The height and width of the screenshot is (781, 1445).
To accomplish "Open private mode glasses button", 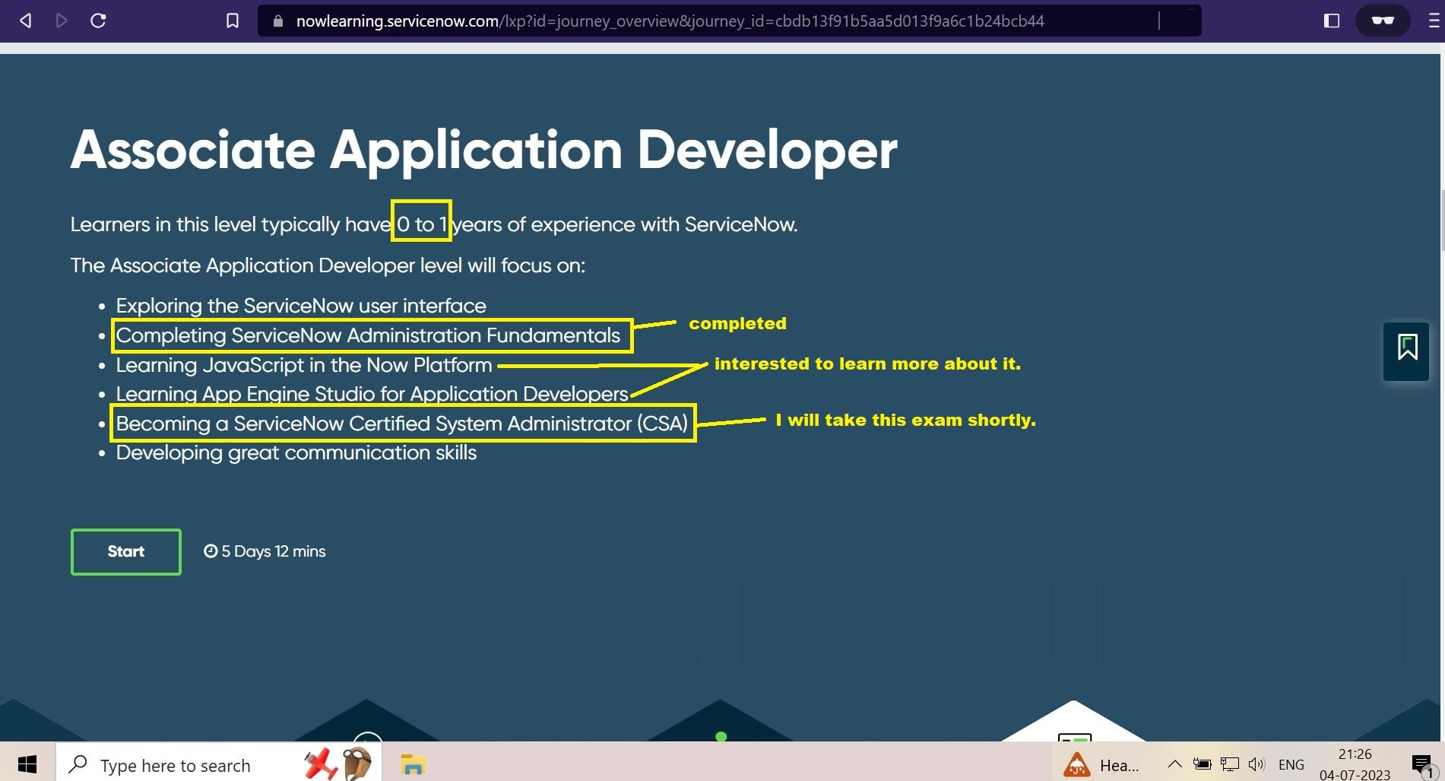I will click(1382, 21).
